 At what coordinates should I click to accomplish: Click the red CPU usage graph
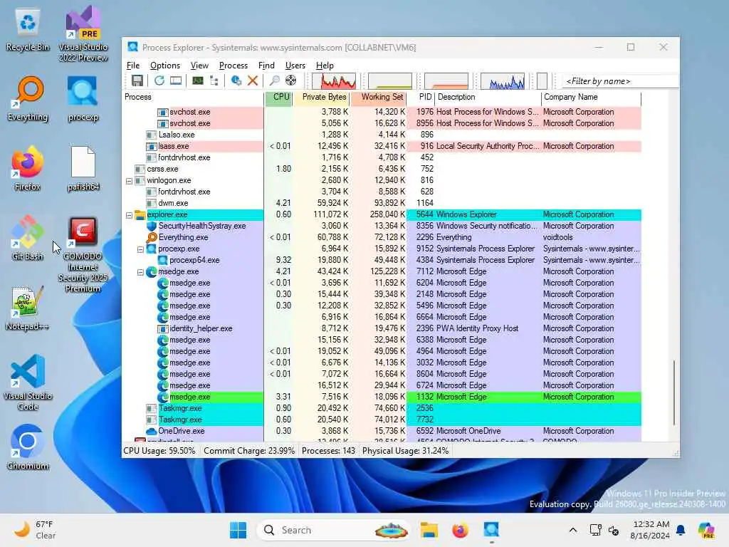pyautogui.click(x=334, y=81)
